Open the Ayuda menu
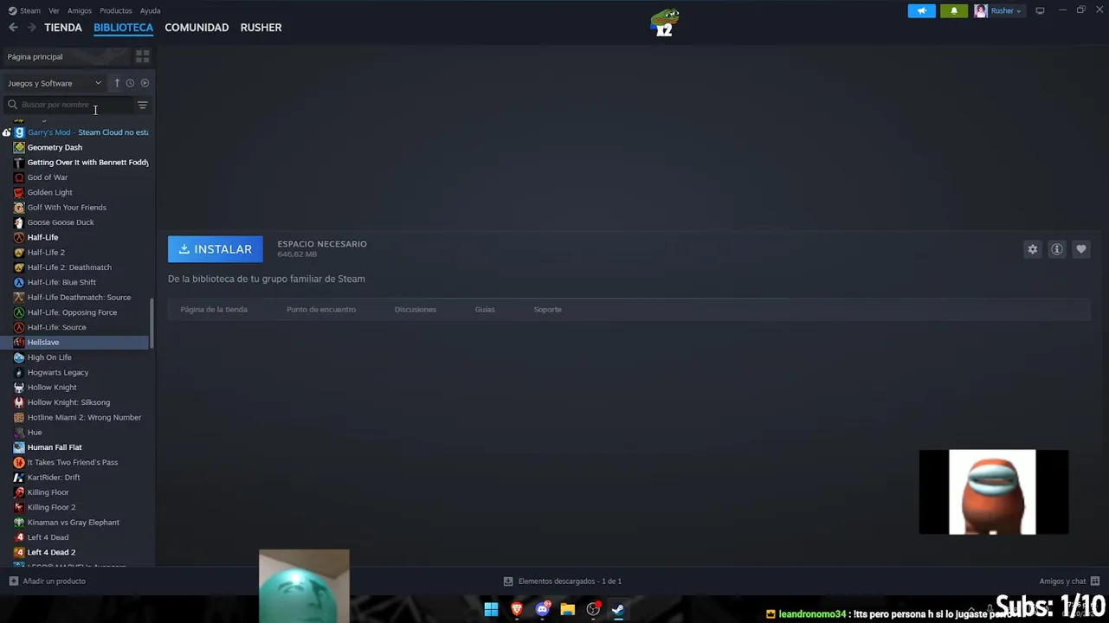This screenshot has width=1109, height=623. pos(150,10)
